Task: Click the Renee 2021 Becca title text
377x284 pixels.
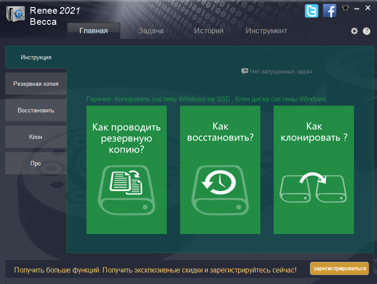Action: pos(55,16)
